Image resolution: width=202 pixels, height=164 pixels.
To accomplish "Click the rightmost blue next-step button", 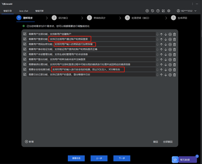I will point(122,158).
